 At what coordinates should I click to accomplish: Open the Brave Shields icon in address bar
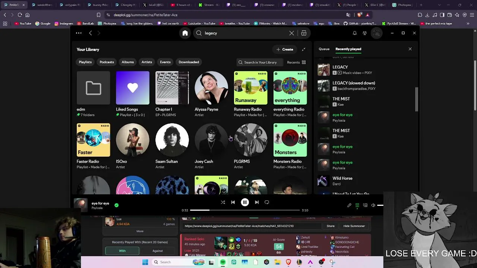click(359, 15)
